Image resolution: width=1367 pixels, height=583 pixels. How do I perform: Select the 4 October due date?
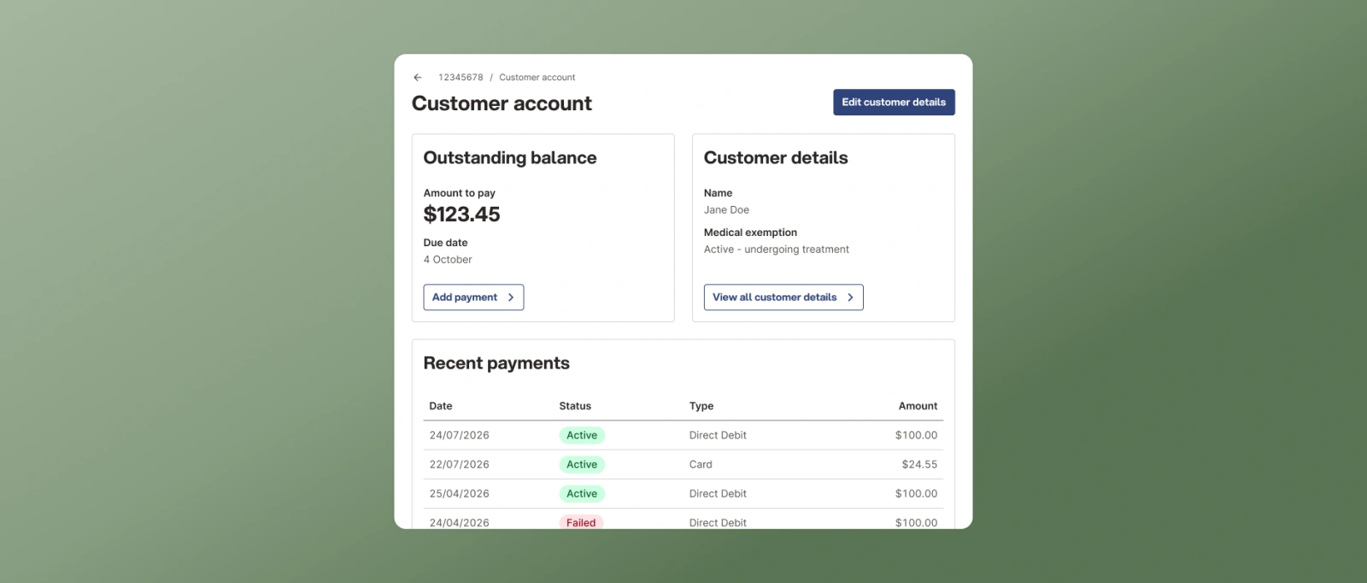click(448, 260)
